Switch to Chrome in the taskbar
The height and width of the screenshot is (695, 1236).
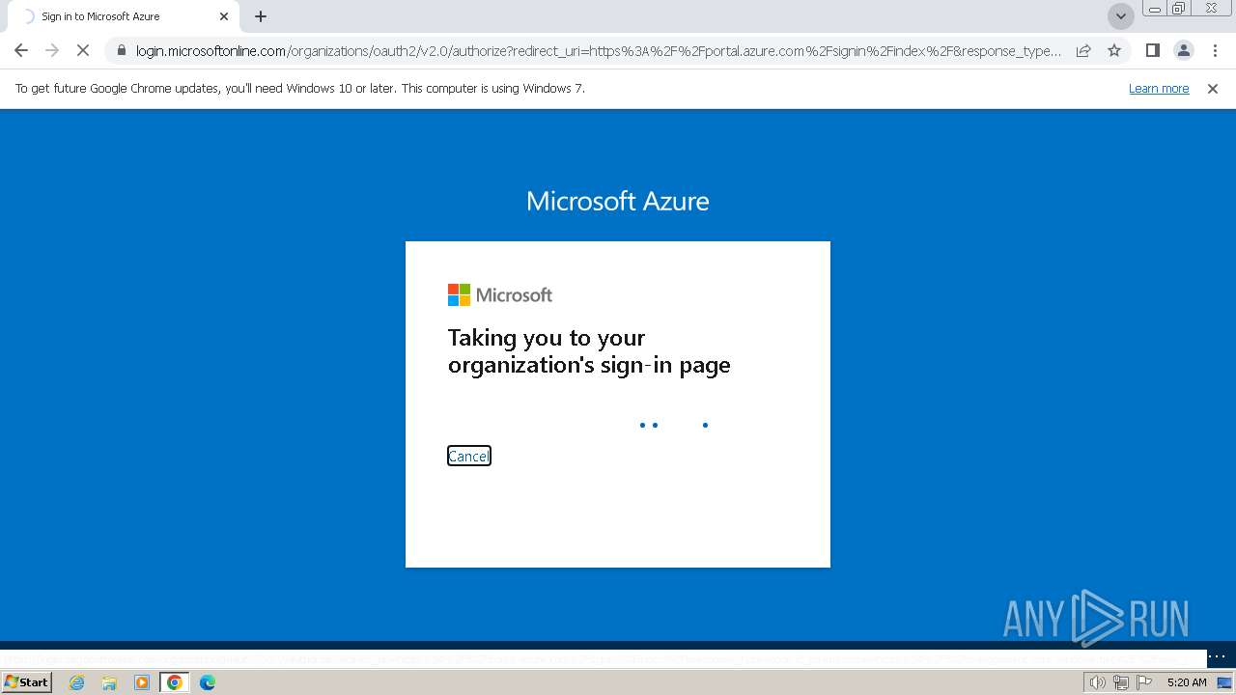pyautogui.click(x=175, y=682)
